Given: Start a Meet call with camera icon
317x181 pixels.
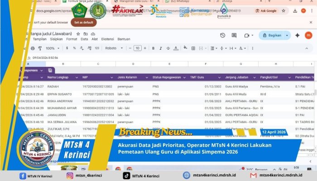Looking at the screenshot, I should point(247,36).
